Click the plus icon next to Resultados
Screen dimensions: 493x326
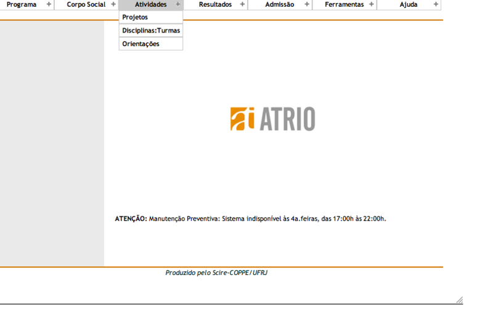point(242,4)
